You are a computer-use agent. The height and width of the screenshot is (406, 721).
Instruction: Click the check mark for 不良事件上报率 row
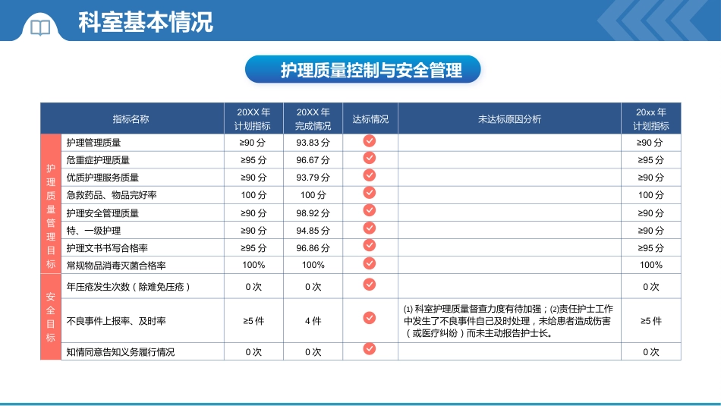370,318
